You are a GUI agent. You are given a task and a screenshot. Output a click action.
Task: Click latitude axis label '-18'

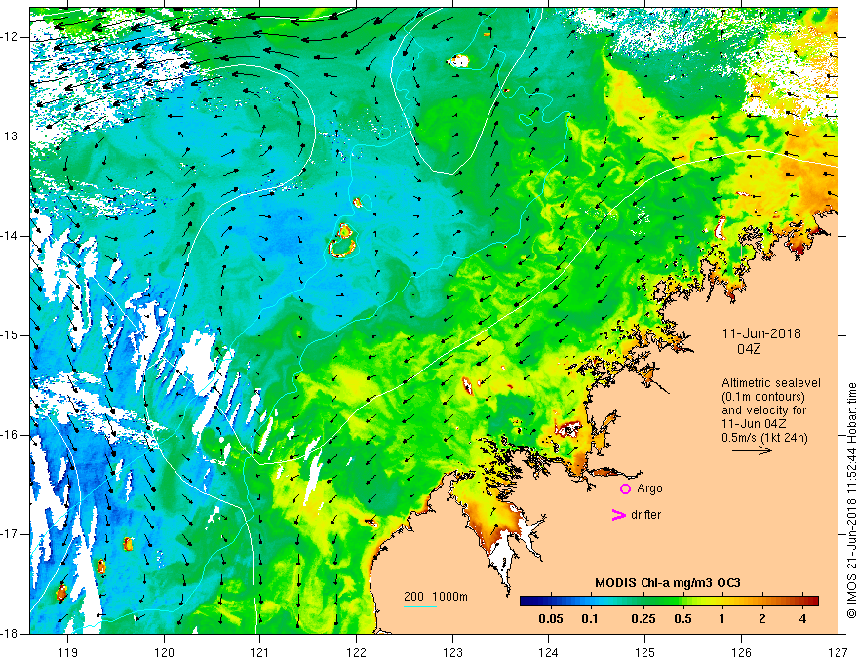click(x=10, y=634)
